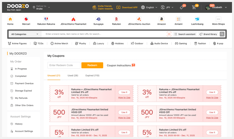Switch to the Used (26) tab
The height and width of the screenshot is (139, 234).
73,75
